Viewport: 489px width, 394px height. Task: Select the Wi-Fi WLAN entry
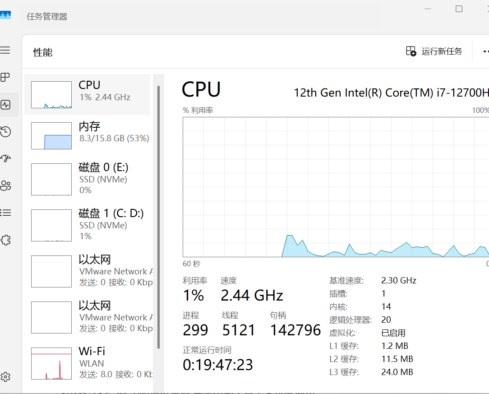(x=88, y=363)
